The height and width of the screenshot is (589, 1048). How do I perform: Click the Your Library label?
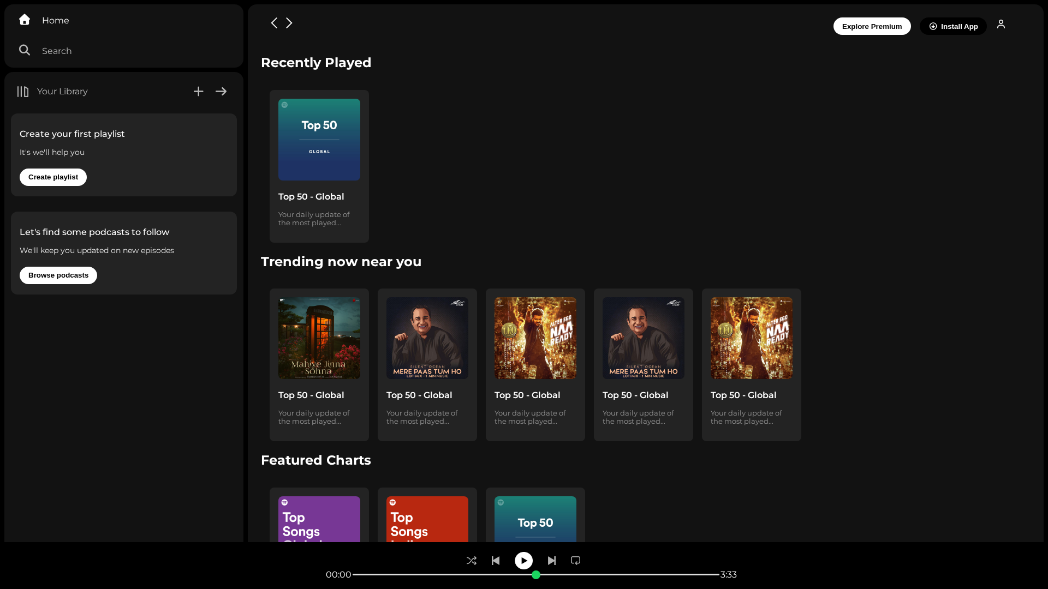pos(62,92)
